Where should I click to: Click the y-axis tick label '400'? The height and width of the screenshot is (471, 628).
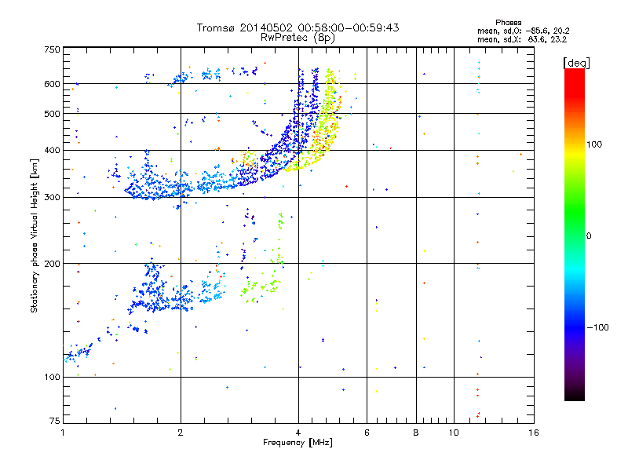(52, 151)
